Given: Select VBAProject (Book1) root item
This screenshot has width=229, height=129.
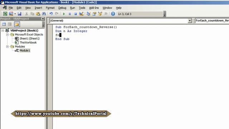Looking at the screenshot, I should (x=24, y=30).
